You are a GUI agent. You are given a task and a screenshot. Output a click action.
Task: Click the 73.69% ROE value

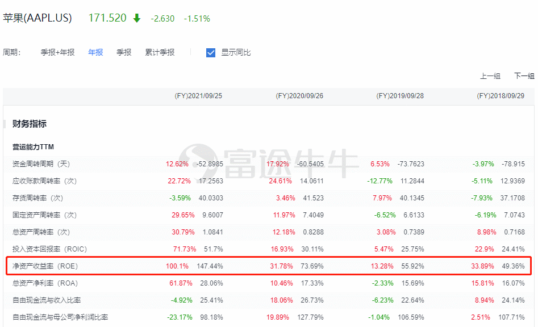pos(312,266)
